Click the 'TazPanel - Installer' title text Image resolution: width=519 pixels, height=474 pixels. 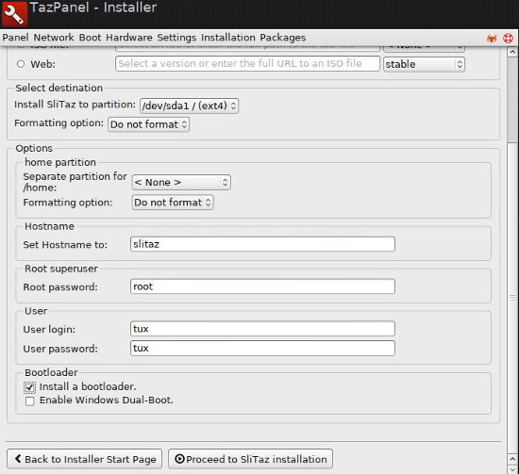tap(93, 8)
